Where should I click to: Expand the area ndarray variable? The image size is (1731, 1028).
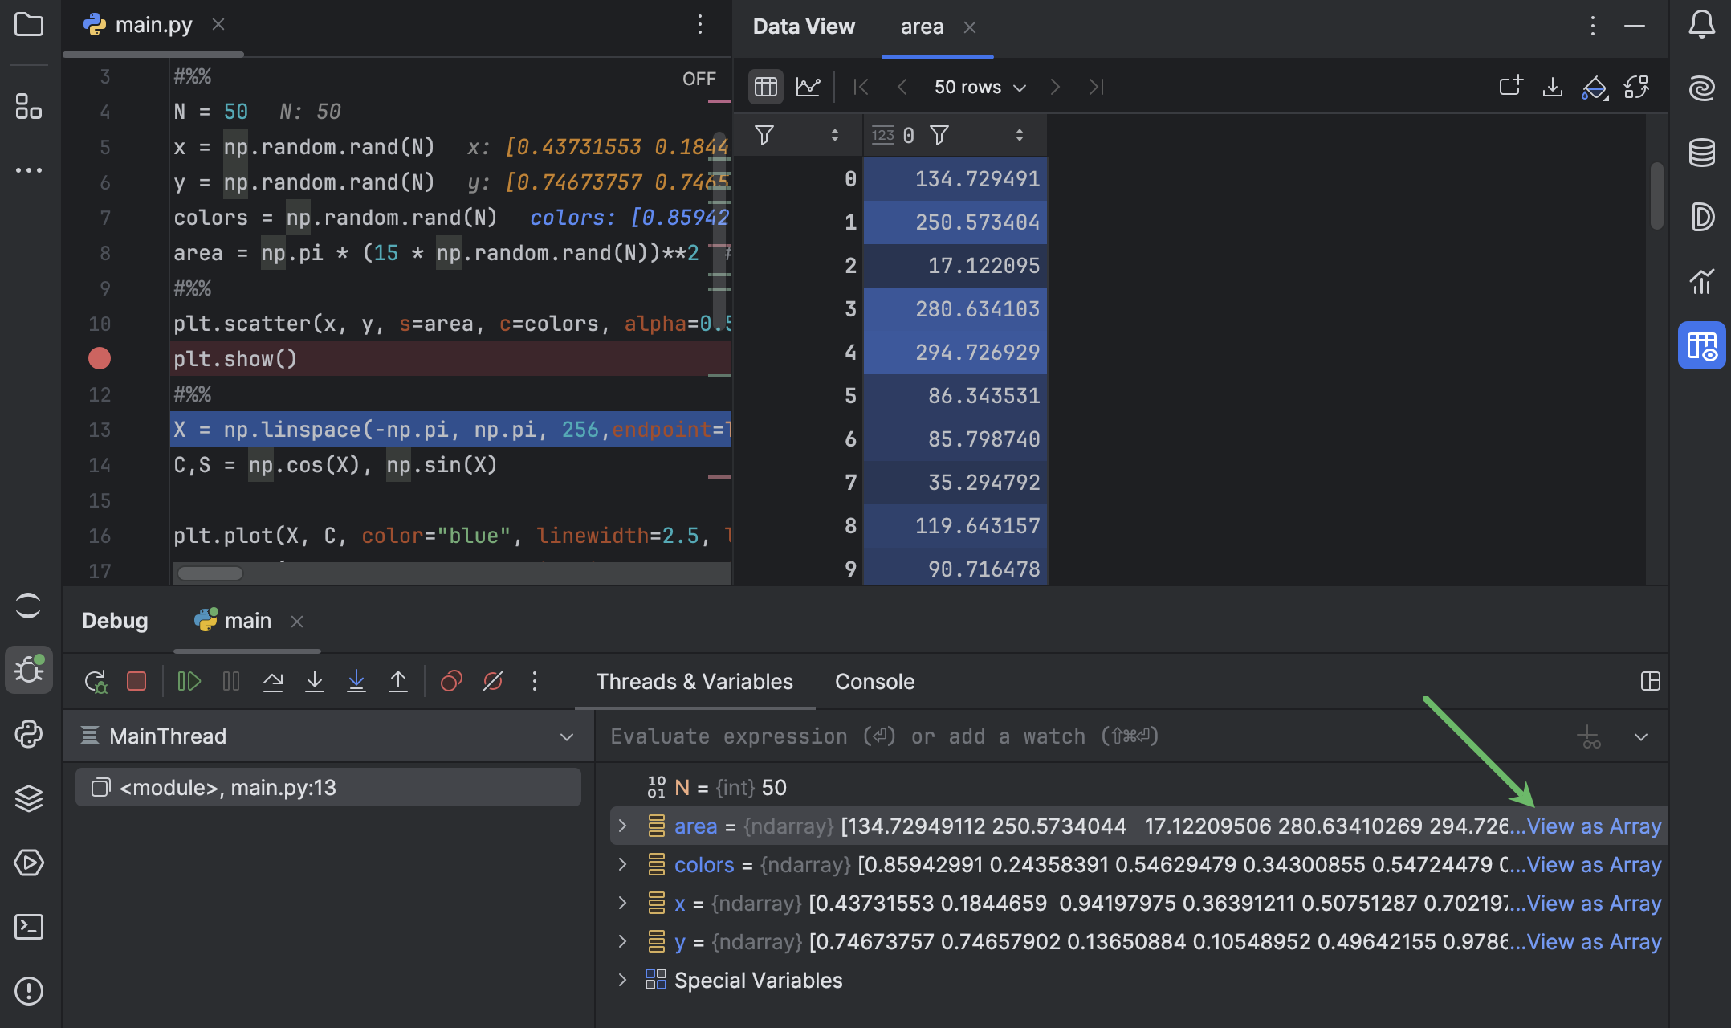click(621, 826)
